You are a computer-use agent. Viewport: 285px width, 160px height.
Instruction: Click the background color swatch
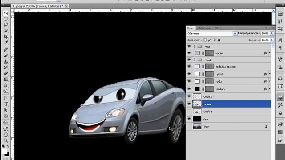coord(7,154)
